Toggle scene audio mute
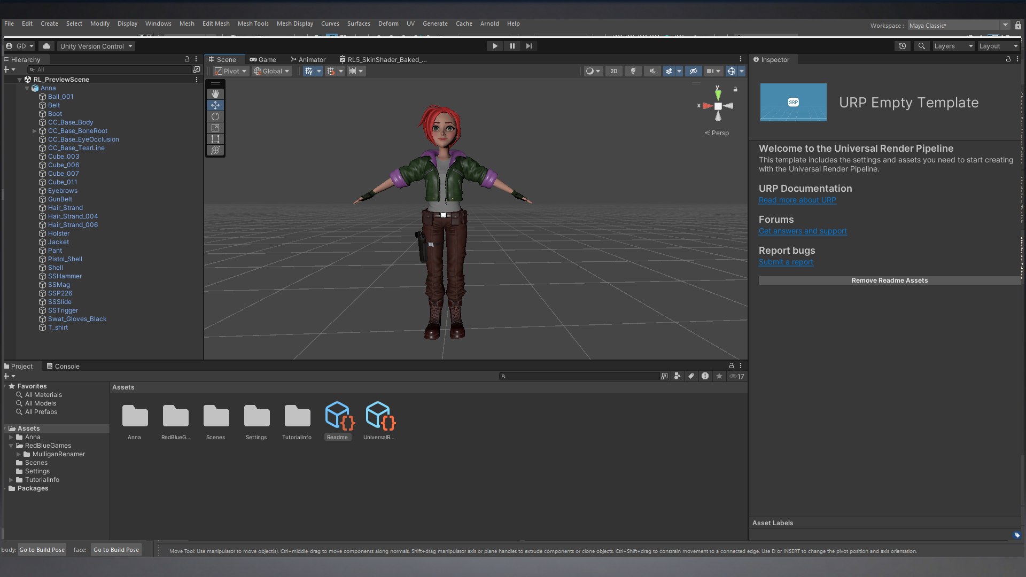Viewport: 1026px width, 577px height. click(x=652, y=71)
